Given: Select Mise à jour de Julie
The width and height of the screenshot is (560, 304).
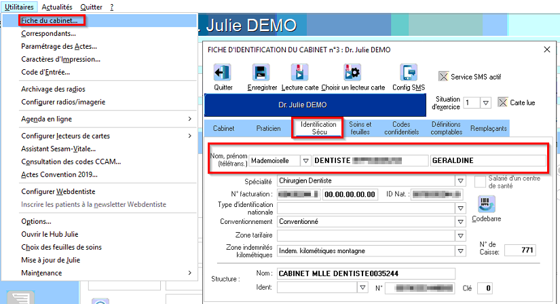Looking at the screenshot, I should tap(50, 260).
